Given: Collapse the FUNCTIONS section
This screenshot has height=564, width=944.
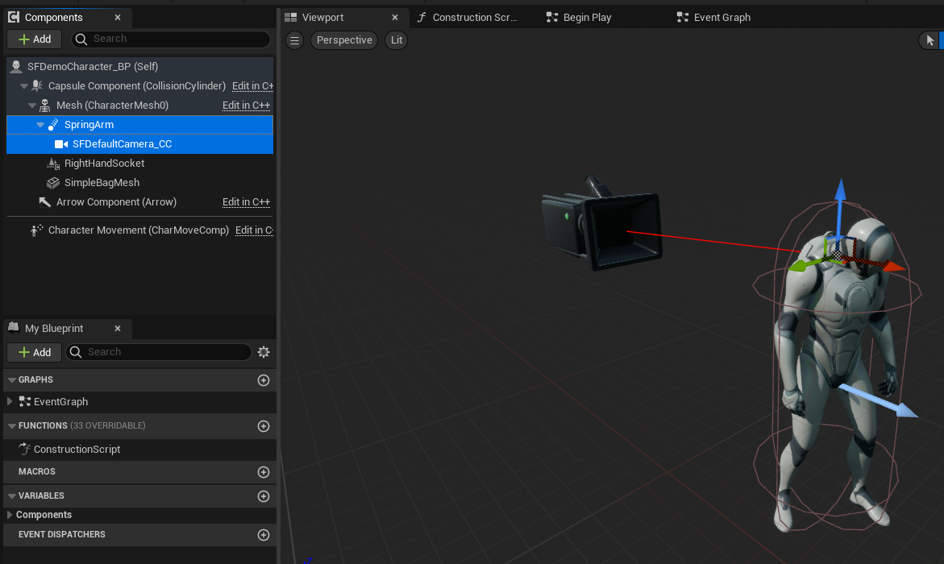Looking at the screenshot, I should click(x=12, y=425).
